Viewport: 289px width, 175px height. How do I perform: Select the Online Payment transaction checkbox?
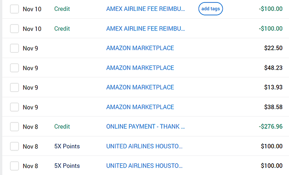(x=14, y=127)
